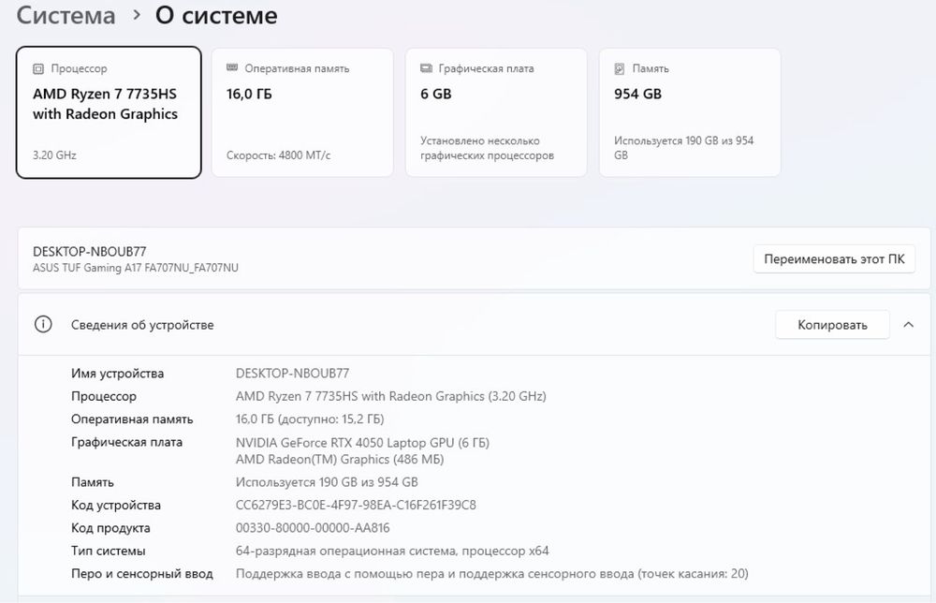Image resolution: width=936 pixels, height=603 pixels.
Task: Select the Процессор AMD Ryzen 7 card
Action: click(109, 112)
